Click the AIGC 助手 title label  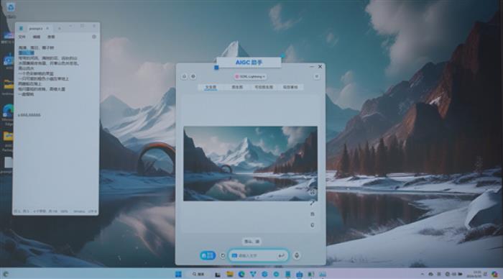(249, 63)
